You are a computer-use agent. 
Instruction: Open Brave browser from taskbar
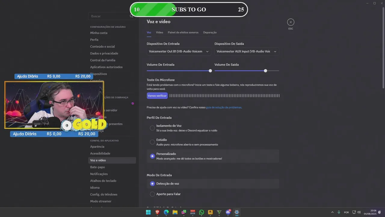click(x=157, y=212)
